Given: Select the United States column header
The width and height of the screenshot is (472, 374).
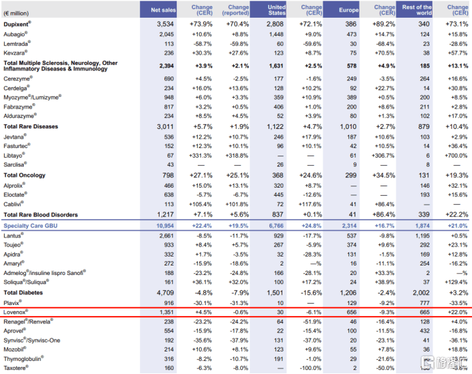Looking at the screenshot, I should point(277,9).
